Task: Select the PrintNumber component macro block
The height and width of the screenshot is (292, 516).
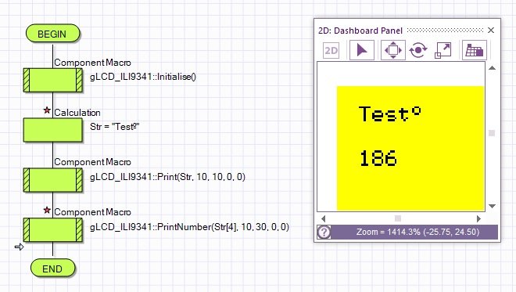Action: tap(52, 230)
